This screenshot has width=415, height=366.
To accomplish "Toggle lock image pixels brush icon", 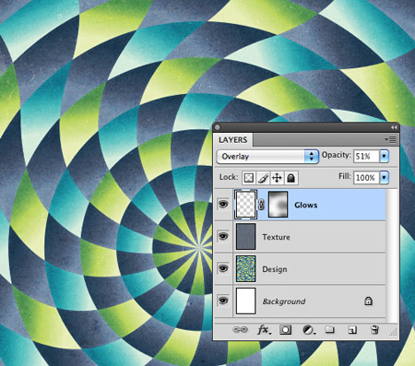I will (263, 178).
